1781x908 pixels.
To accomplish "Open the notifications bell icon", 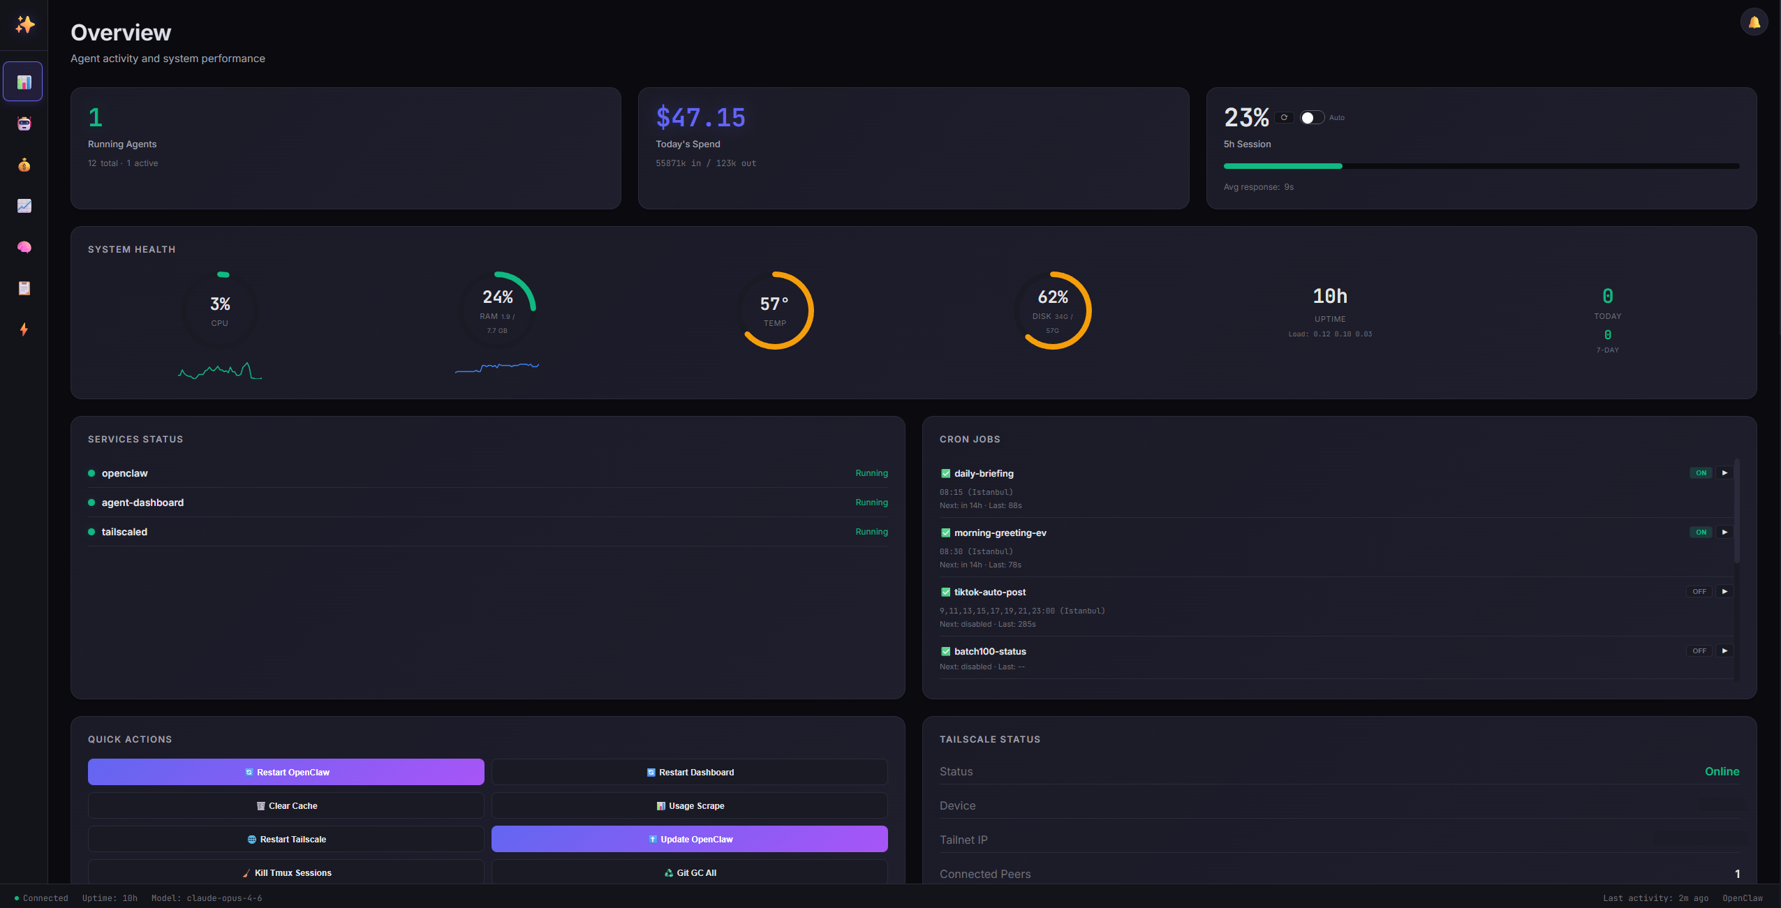I will pyautogui.click(x=1754, y=22).
